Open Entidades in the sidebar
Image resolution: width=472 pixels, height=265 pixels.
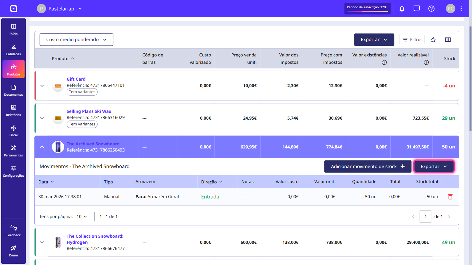[14, 50]
